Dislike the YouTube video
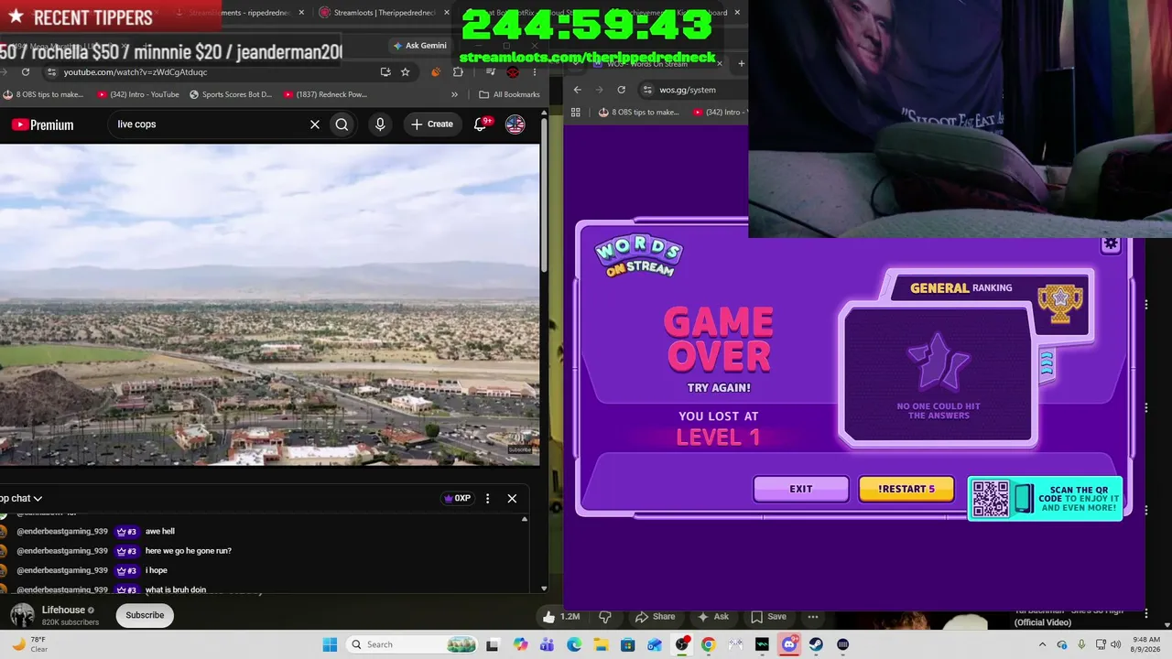 click(604, 617)
